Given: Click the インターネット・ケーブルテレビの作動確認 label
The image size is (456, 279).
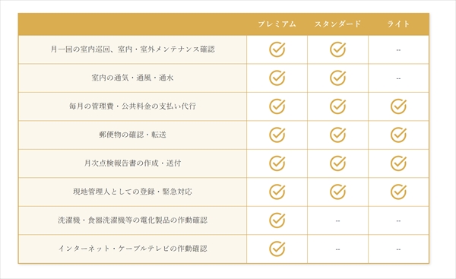Looking at the screenshot, I should click(132, 249).
